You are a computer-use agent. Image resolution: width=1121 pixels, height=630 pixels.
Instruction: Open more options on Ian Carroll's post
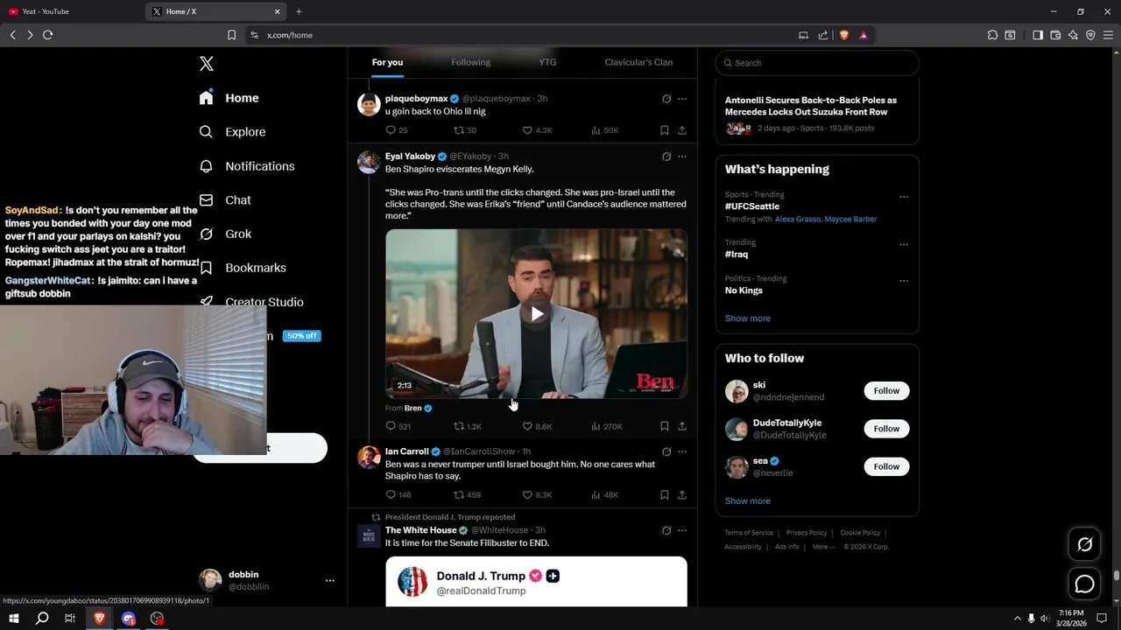pos(682,451)
